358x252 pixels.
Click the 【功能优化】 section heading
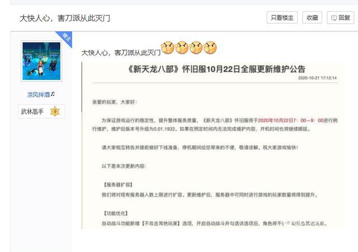click(x=116, y=213)
